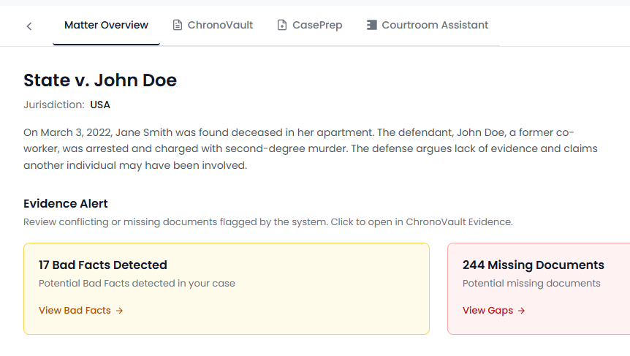This screenshot has width=630, height=356.
Task: Switch to the ChronoVault tab label
Action: click(x=220, y=26)
